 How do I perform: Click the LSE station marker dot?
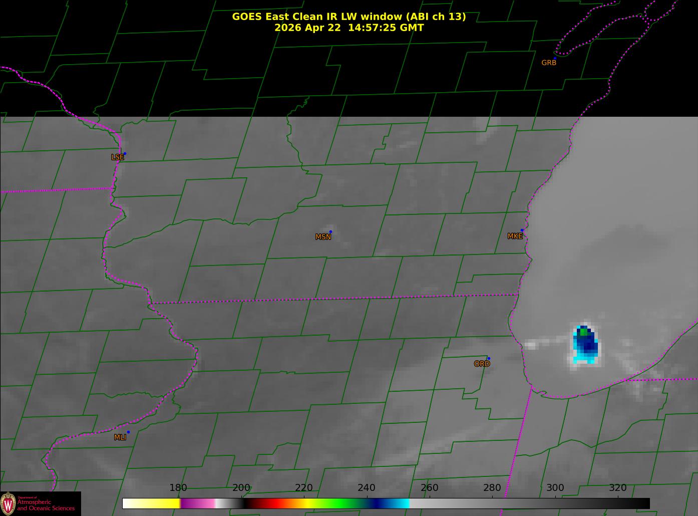tap(125, 153)
